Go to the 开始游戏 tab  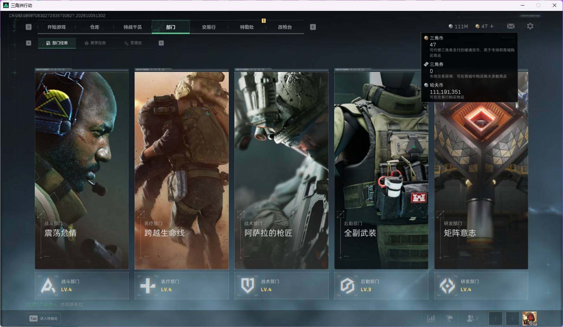click(x=57, y=27)
